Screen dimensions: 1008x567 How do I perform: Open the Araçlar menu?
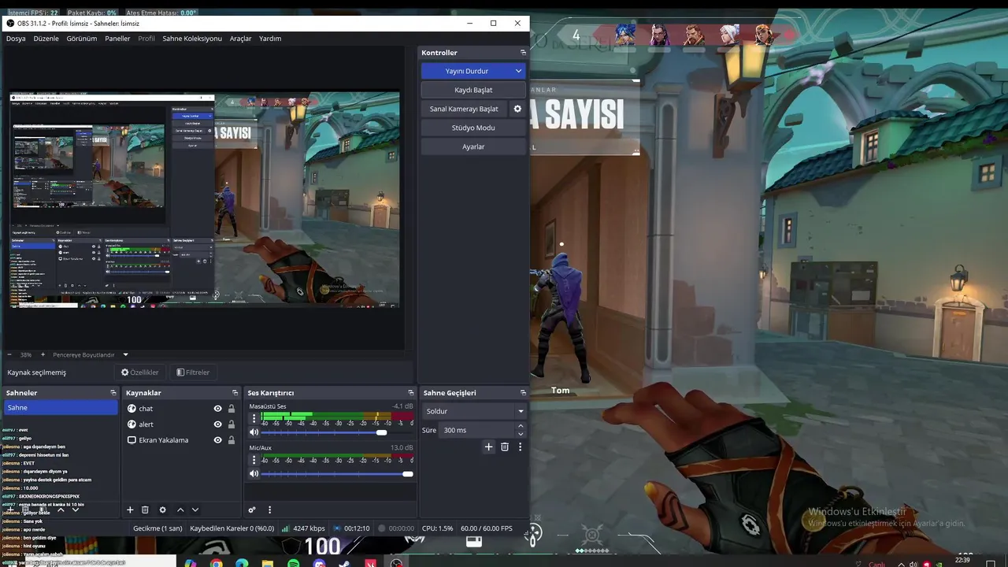click(x=240, y=39)
